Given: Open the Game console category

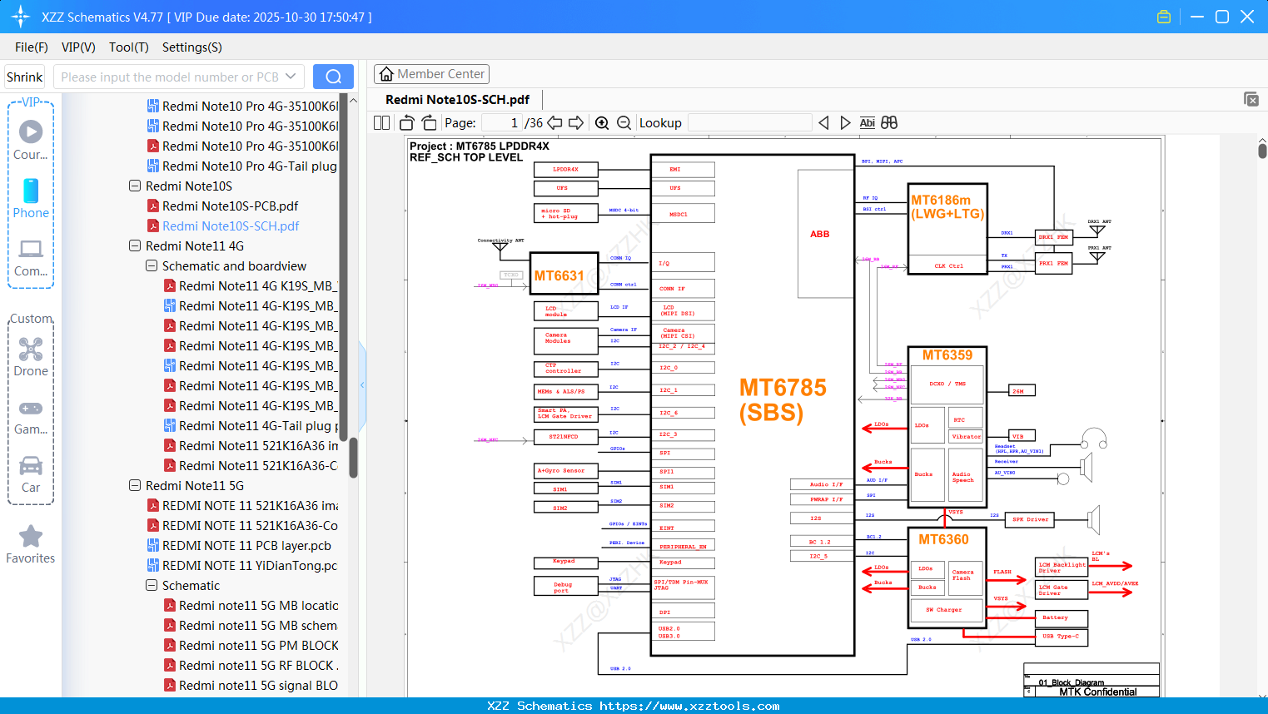Looking at the screenshot, I should tap(31, 416).
